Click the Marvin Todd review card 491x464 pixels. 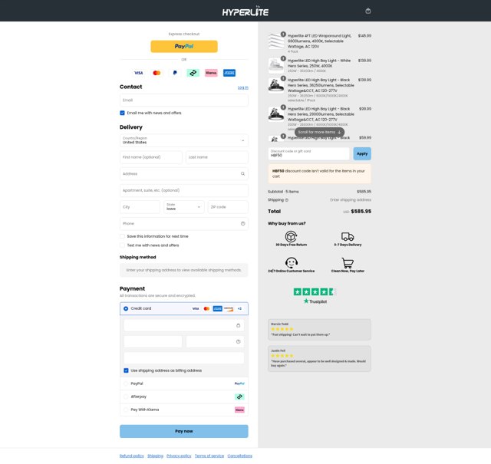[319, 329]
